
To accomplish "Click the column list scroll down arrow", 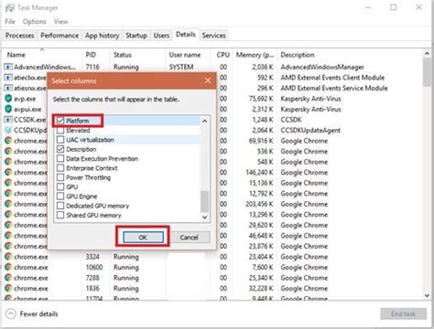I will coord(205,218).
